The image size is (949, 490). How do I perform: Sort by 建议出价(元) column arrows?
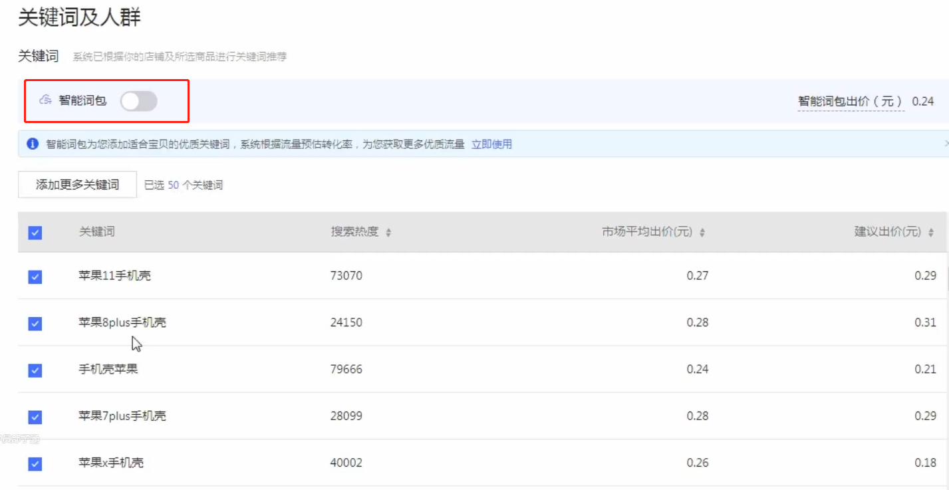click(x=931, y=233)
